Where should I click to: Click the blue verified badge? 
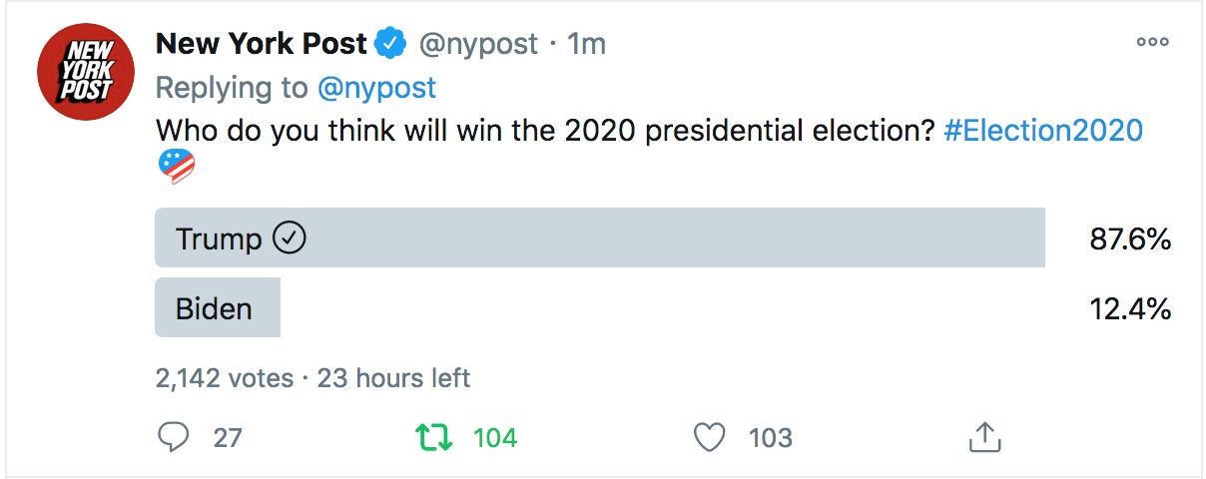coord(390,44)
